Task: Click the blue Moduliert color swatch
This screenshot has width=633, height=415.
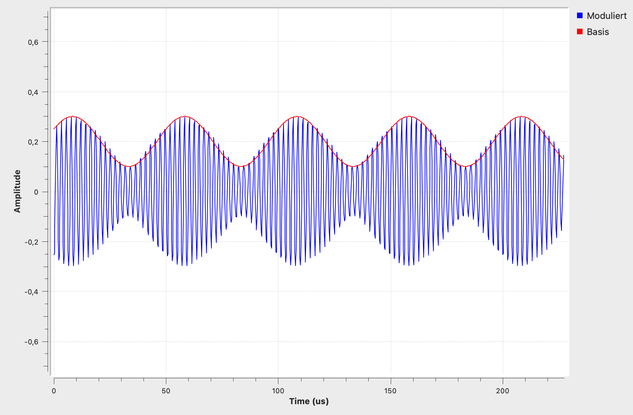Action: (580, 15)
